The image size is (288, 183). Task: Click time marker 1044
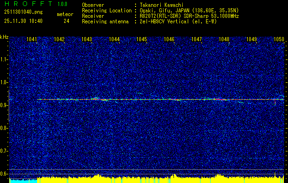114,39
